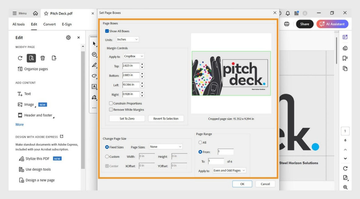Select the annotation comment tool in the toolbar
Viewport: 360px width, 199px height.
pyautogui.click(x=94, y=54)
